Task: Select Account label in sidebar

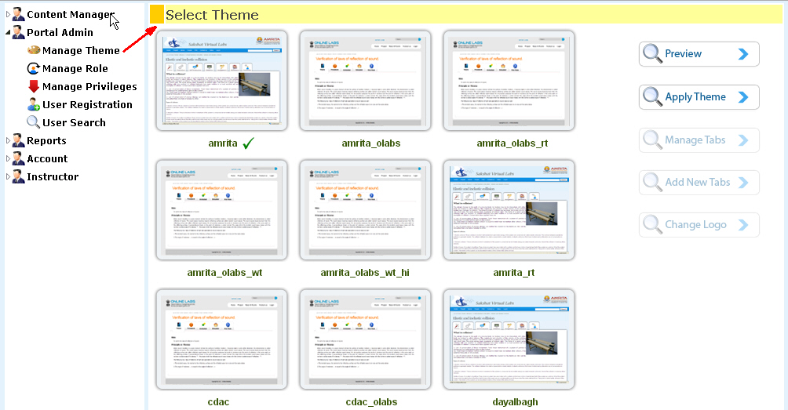Action: pyautogui.click(x=47, y=159)
